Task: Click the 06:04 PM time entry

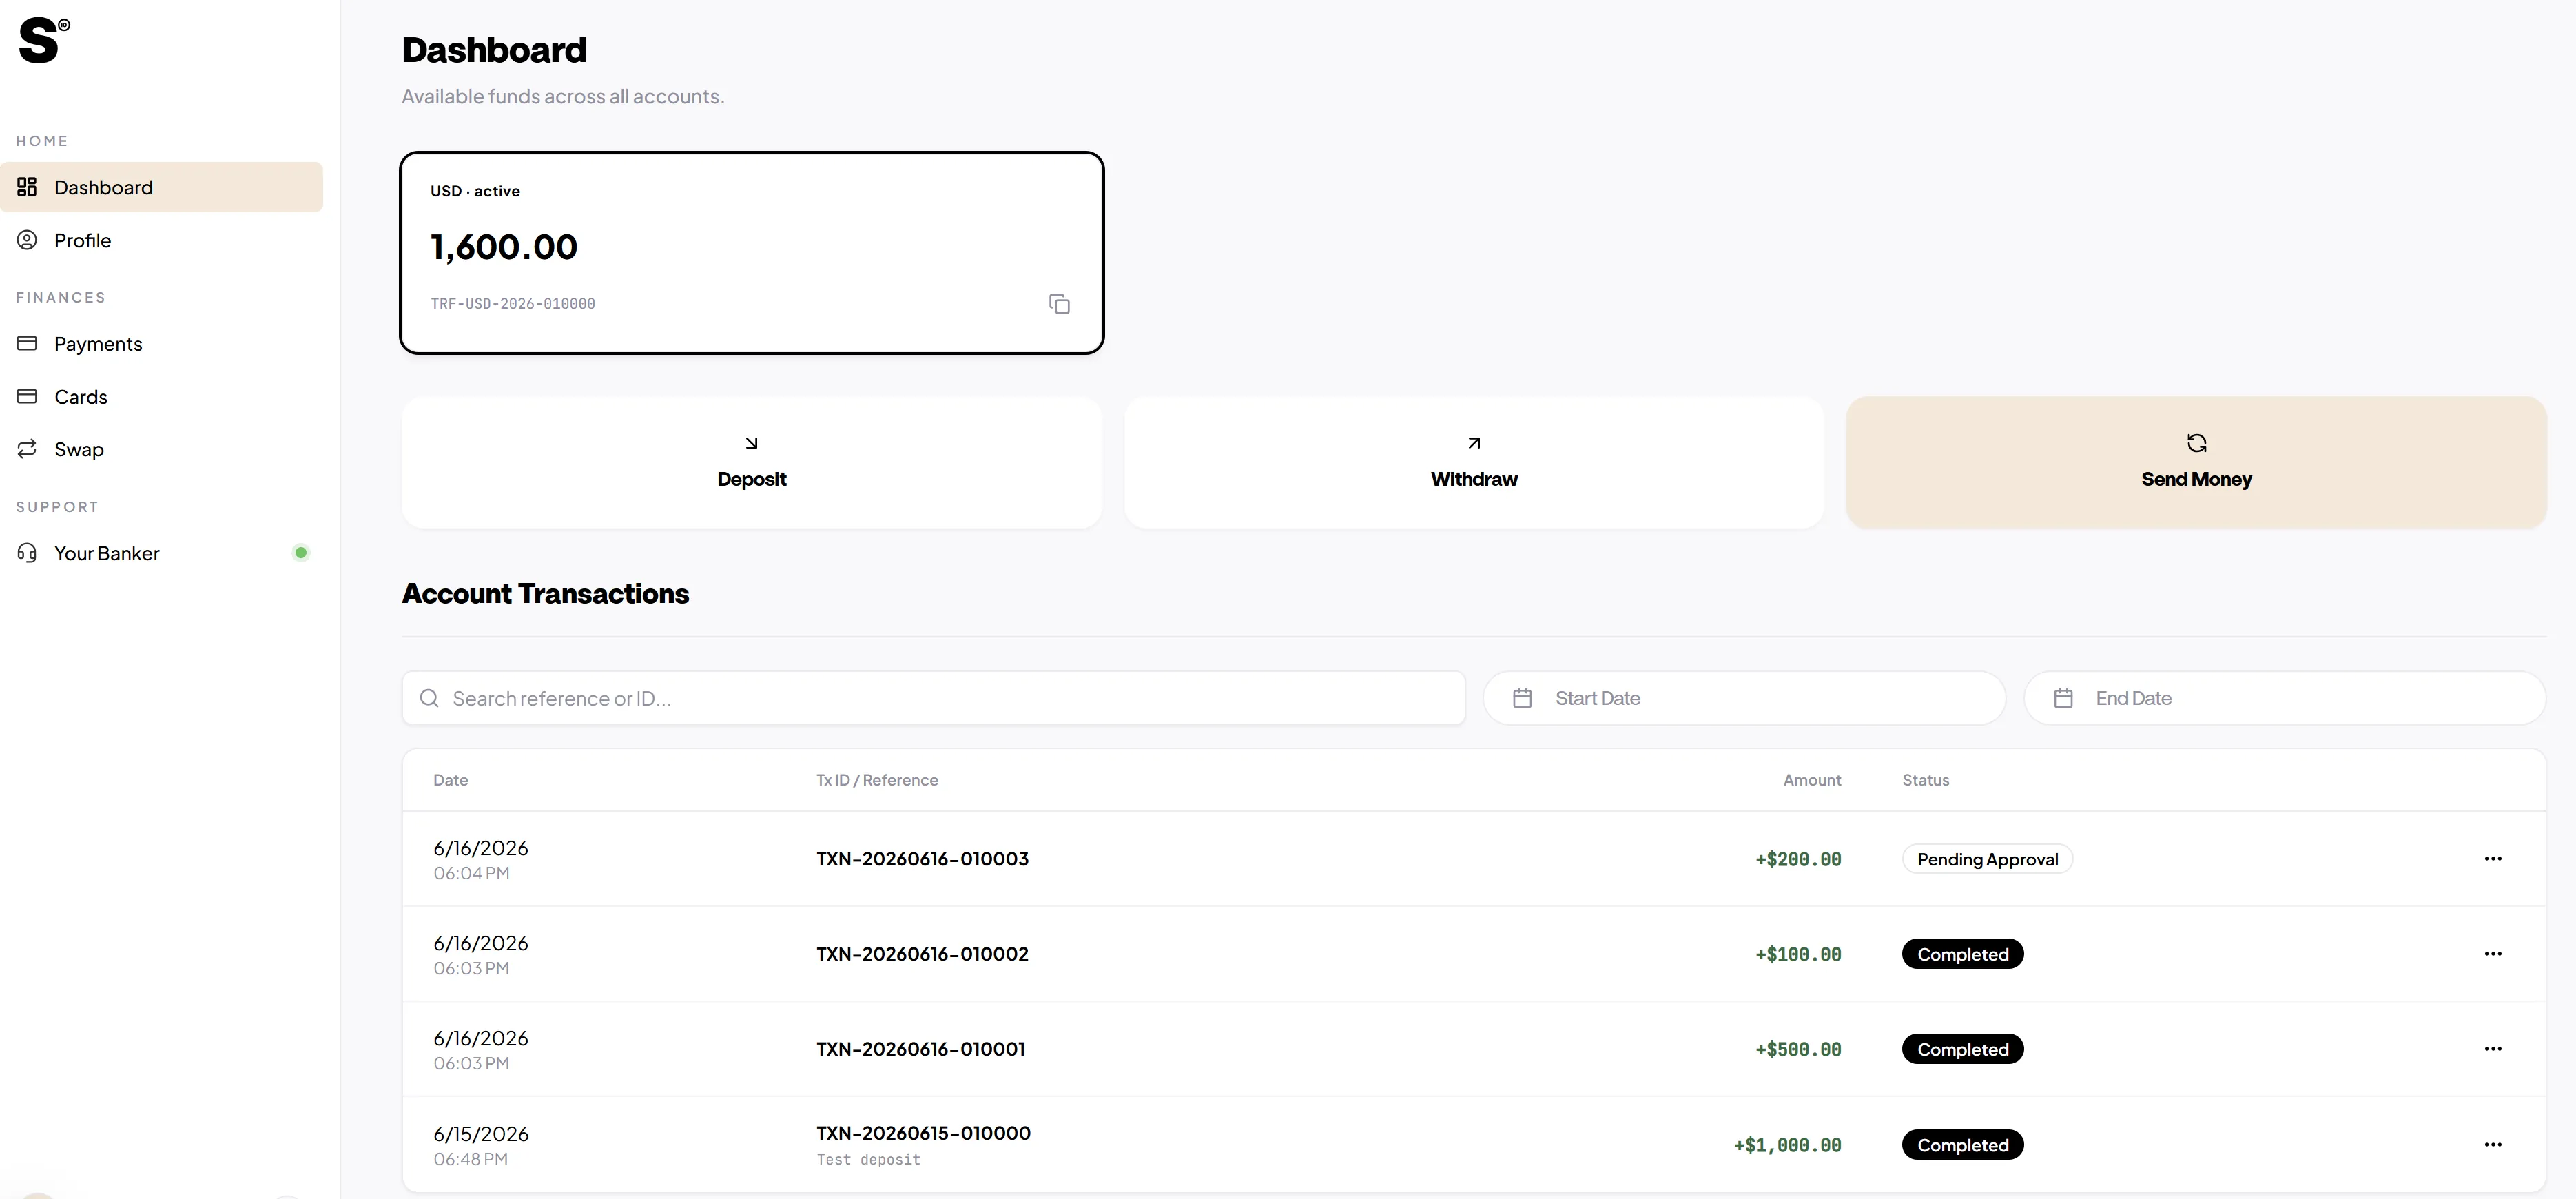Action: point(471,873)
